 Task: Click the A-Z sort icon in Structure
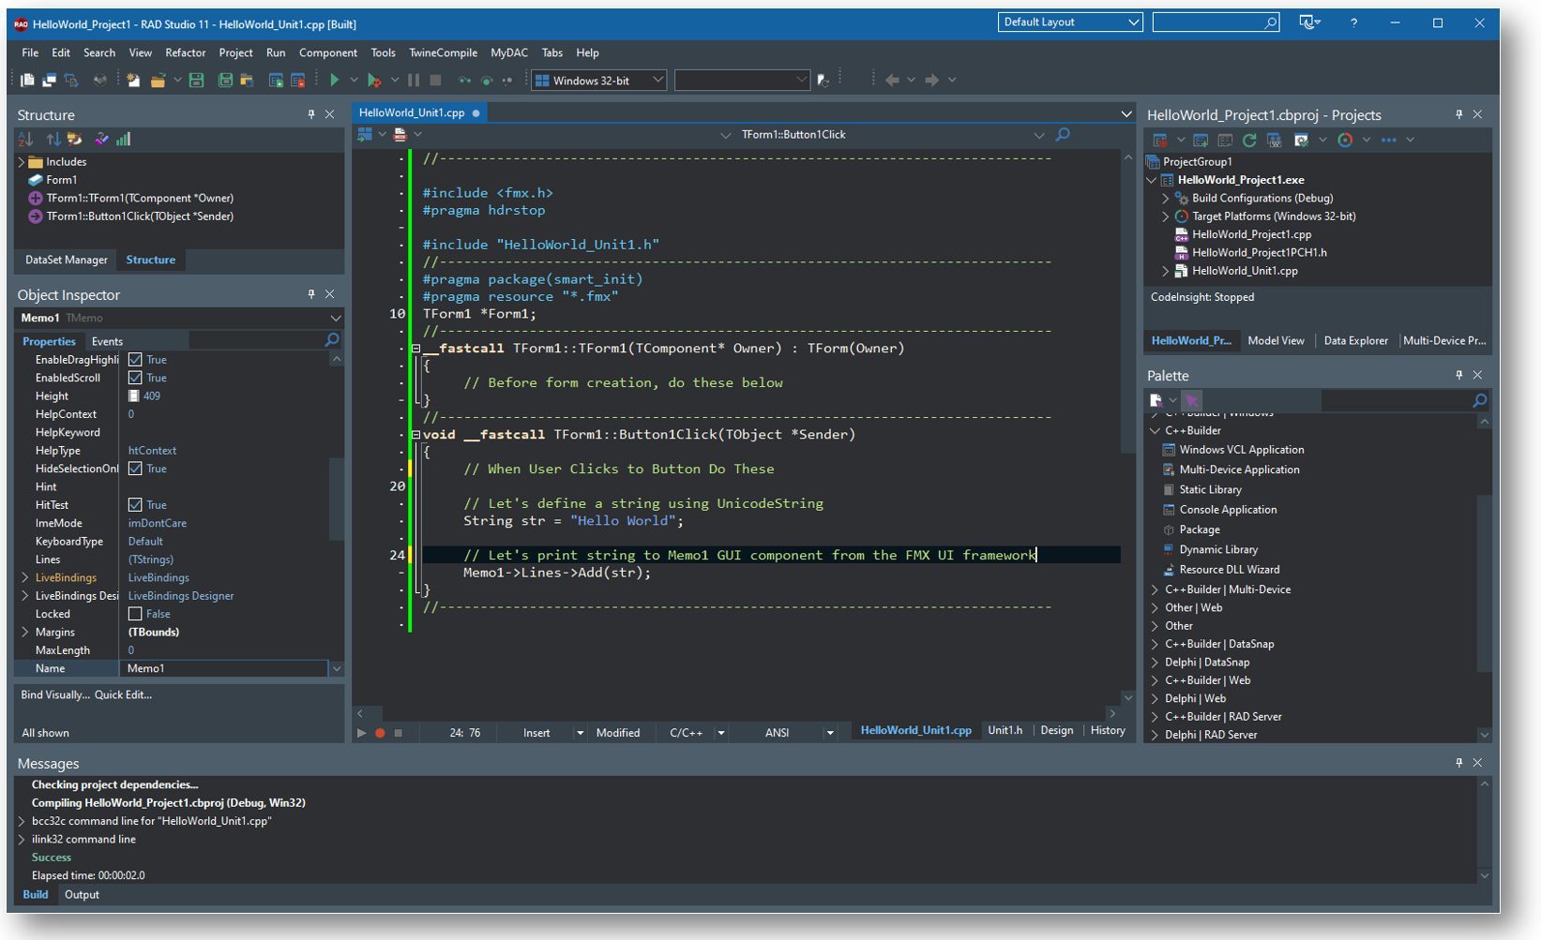(x=25, y=139)
